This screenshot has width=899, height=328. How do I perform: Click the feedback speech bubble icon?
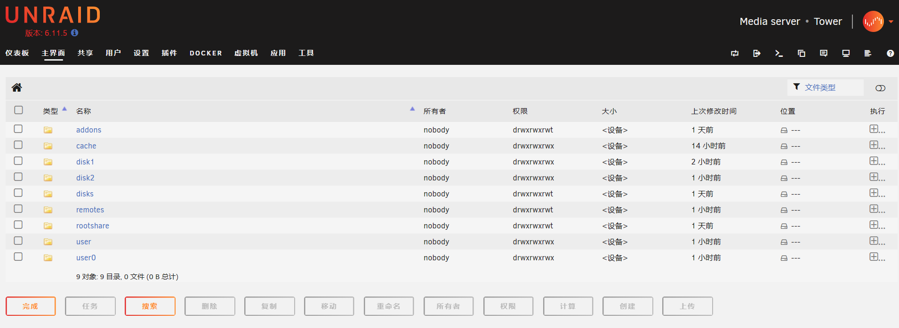pyautogui.click(x=823, y=54)
